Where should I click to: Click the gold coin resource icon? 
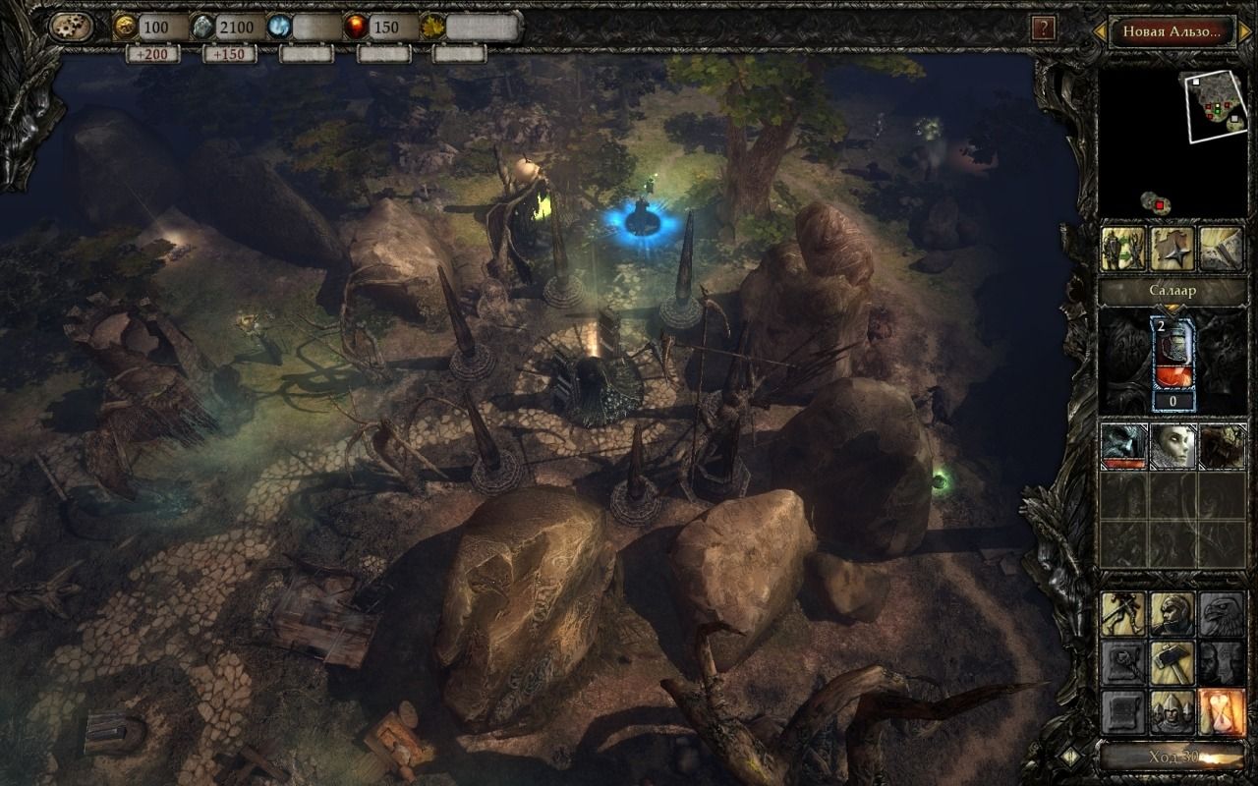coord(125,27)
